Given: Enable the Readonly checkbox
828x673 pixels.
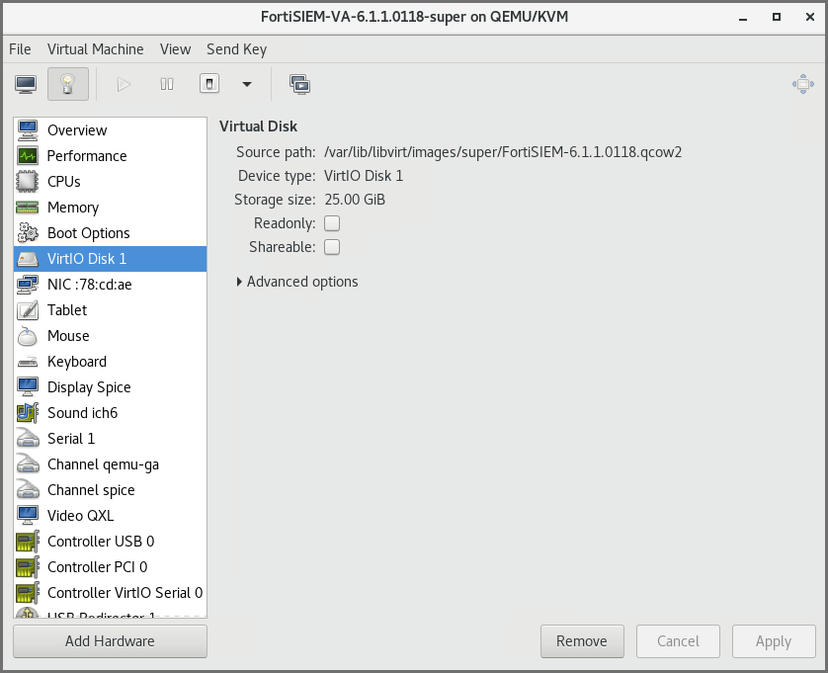Looking at the screenshot, I should [x=332, y=223].
